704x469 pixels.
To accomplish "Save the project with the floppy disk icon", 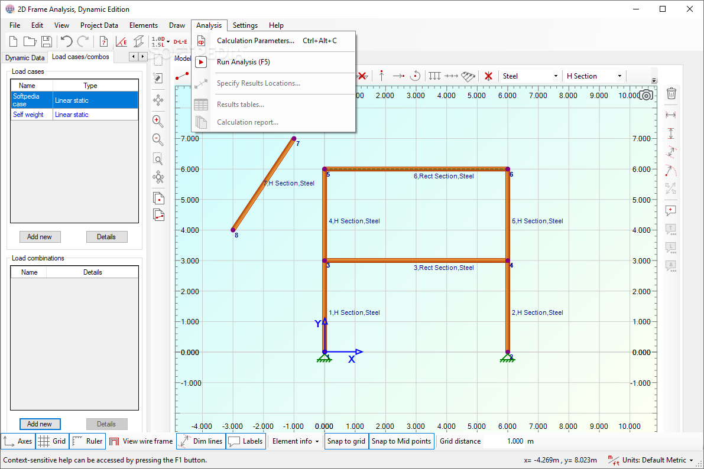I will 46,42.
